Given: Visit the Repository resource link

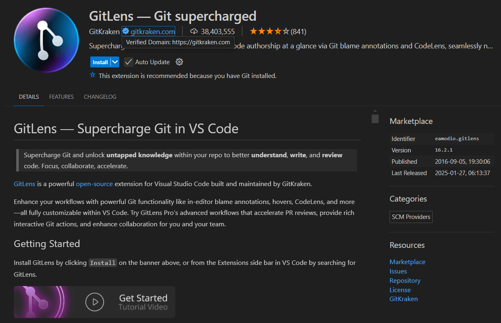Looking at the screenshot, I should 405,280.
